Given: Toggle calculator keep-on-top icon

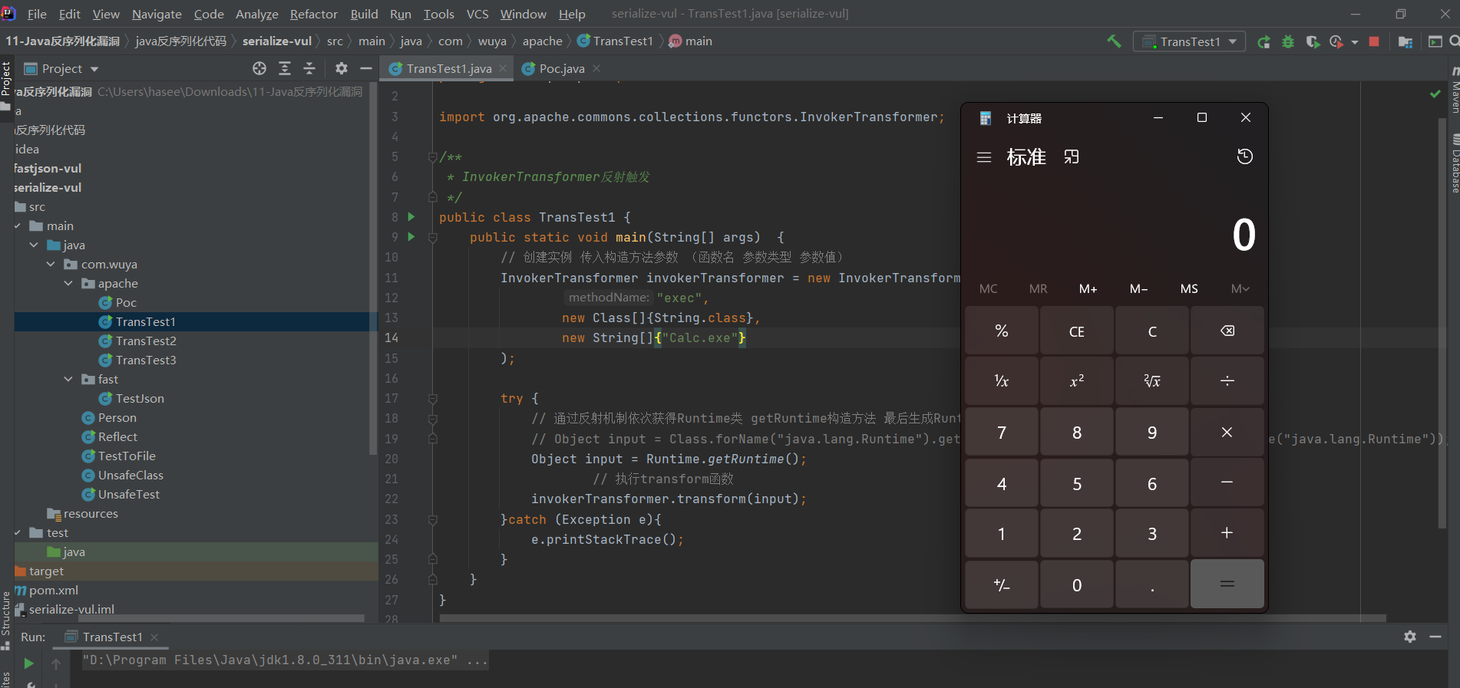Looking at the screenshot, I should (1072, 157).
